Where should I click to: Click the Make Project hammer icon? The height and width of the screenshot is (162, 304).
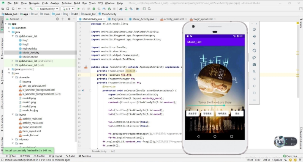click(32, 8)
